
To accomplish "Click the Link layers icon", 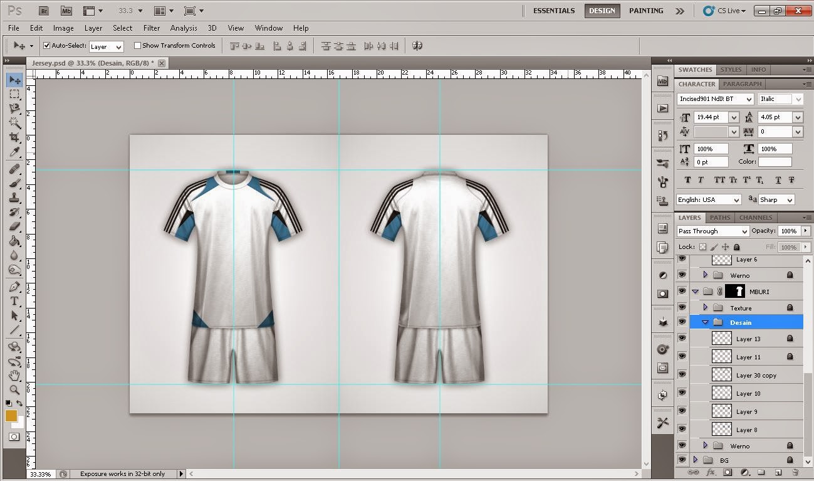I will click(x=694, y=472).
